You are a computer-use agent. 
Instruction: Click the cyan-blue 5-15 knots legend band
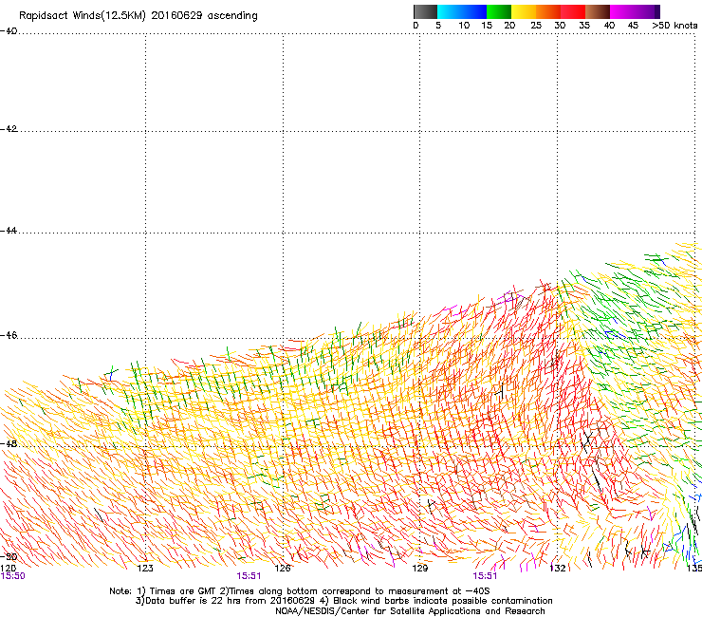462,11
